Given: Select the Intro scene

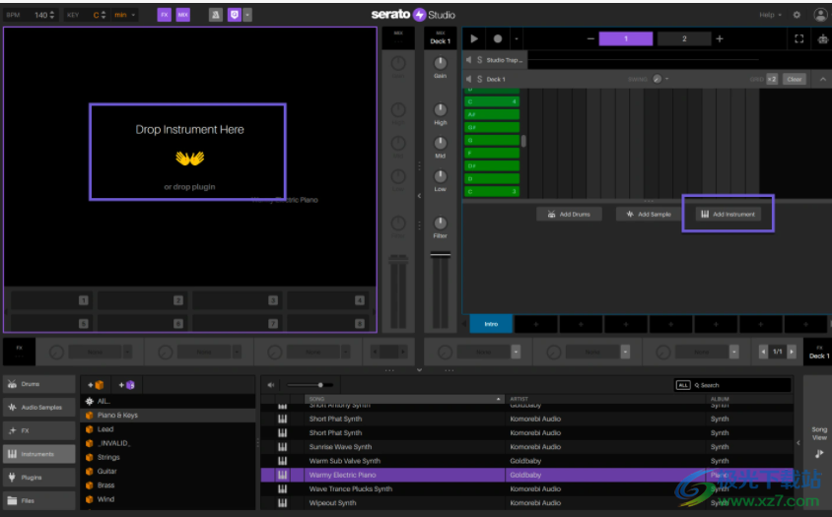Looking at the screenshot, I should [491, 323].
